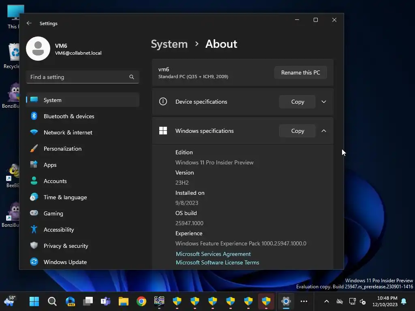The image size is (415, 311).
Task: Show more taskbar apps via the three dots
Action: pos(304,301)
